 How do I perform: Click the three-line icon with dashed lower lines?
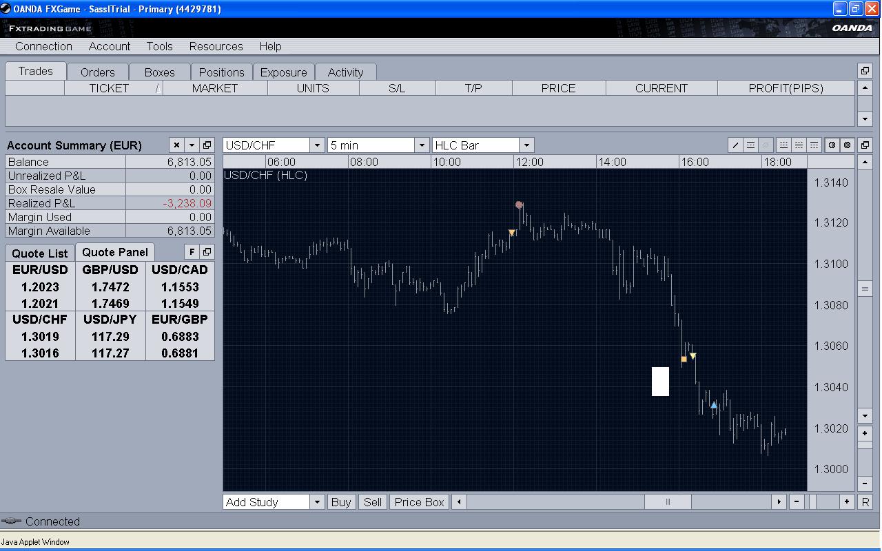814,145
